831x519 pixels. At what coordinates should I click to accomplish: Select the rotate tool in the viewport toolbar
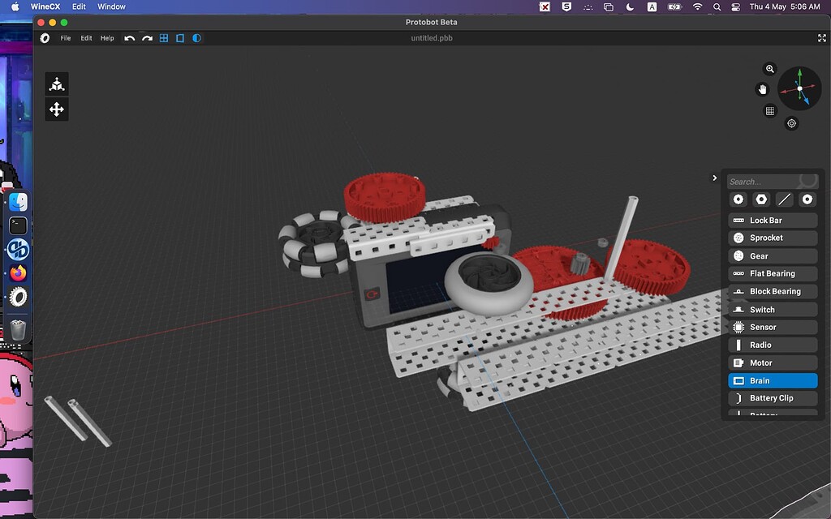(x=56, y=83)
